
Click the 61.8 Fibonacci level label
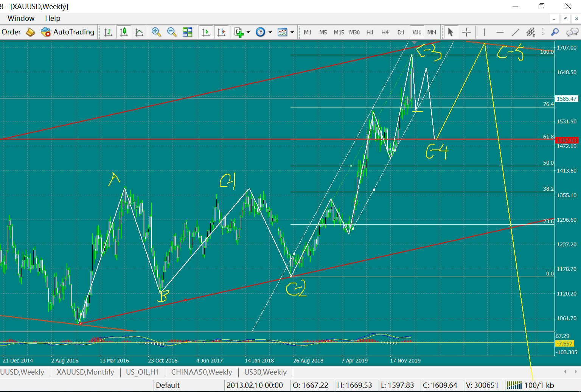(x=548, y=137)
